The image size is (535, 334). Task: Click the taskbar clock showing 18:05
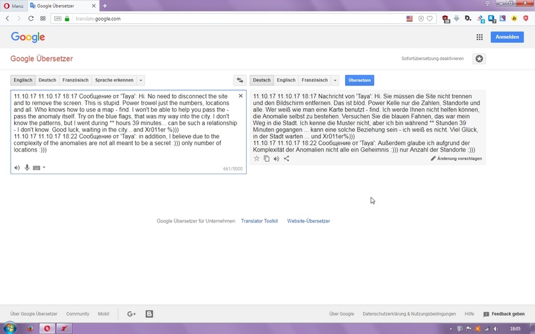click(515, 329)
